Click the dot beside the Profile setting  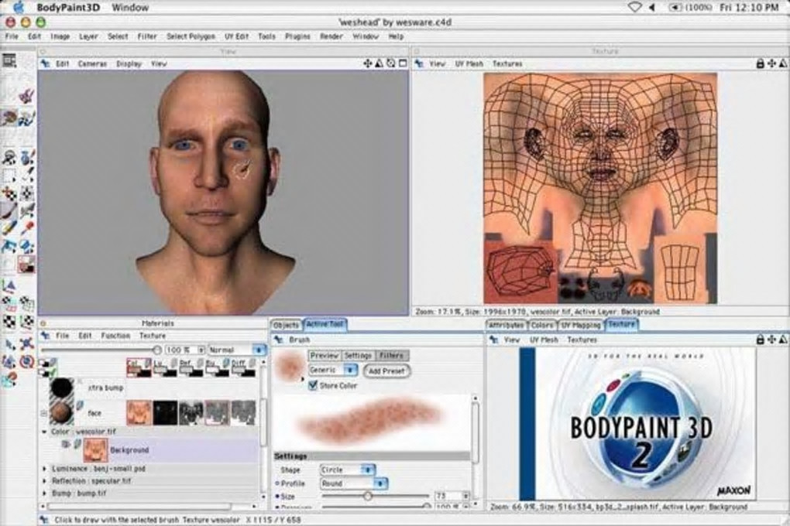tap(277, 483)
